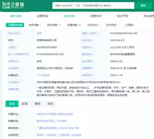Select the 变更信息 sub-tab
This screenshot has height=139, width=154.
pyautogui.click(x=74, y=25)
